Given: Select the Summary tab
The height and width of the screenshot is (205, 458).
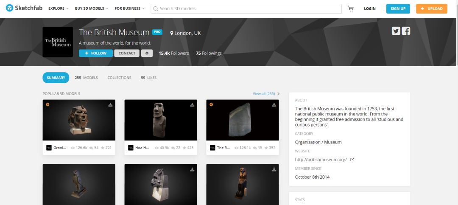Looking at the screenshot, I should (56, 78).
